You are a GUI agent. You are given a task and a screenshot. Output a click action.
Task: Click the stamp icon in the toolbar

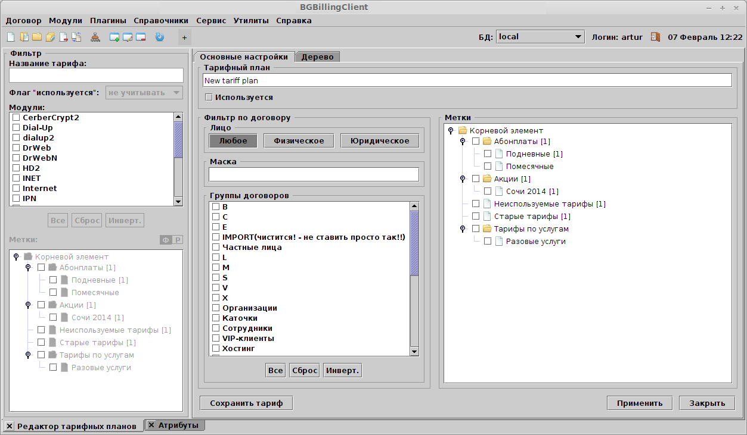pos(95,37)
